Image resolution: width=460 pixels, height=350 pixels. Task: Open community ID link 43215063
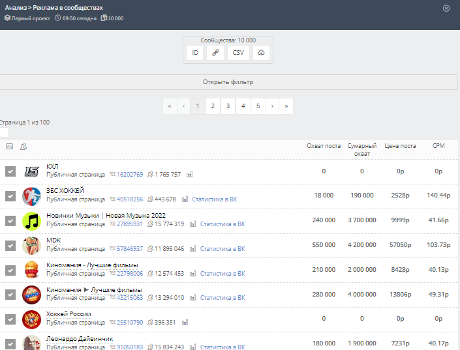[x=130, y=297]
